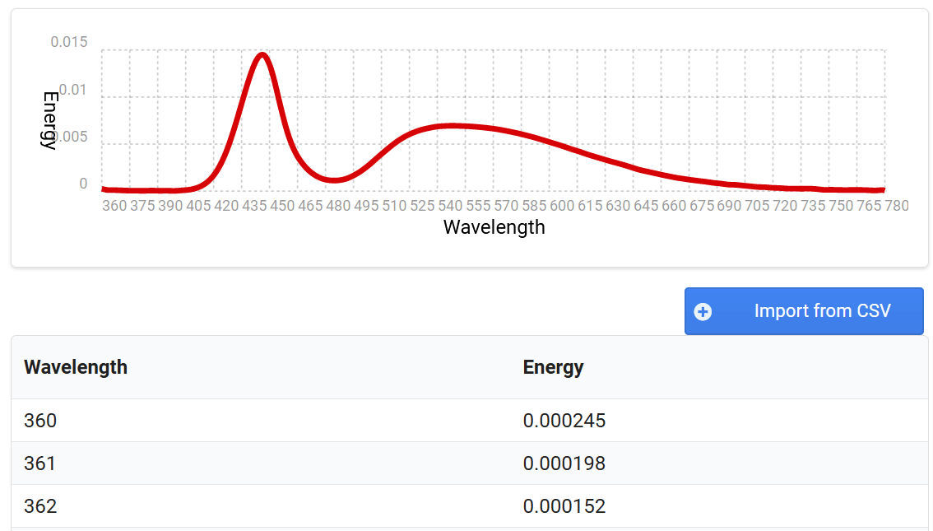Click the table cell with wavelength 360

[x=40, y=421]
